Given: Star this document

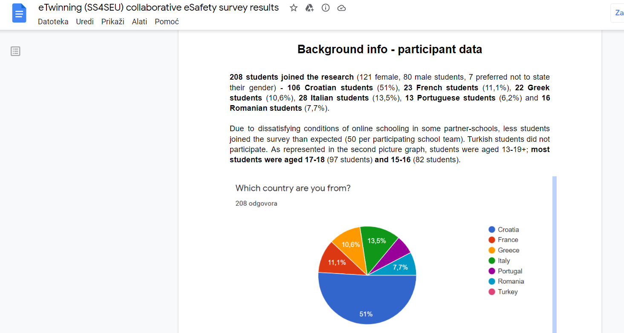Looking at the screenshot, I should [x=294, y=8].
